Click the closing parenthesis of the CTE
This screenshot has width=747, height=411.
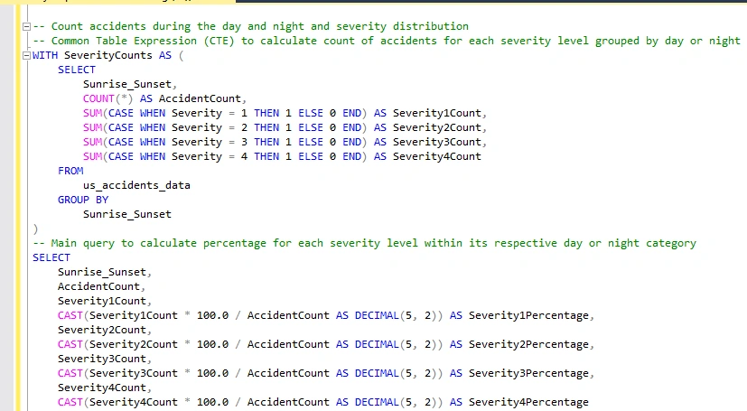(x=36, y=229)
